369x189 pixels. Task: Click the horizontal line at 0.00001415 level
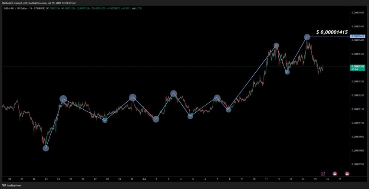click(329, 36)
